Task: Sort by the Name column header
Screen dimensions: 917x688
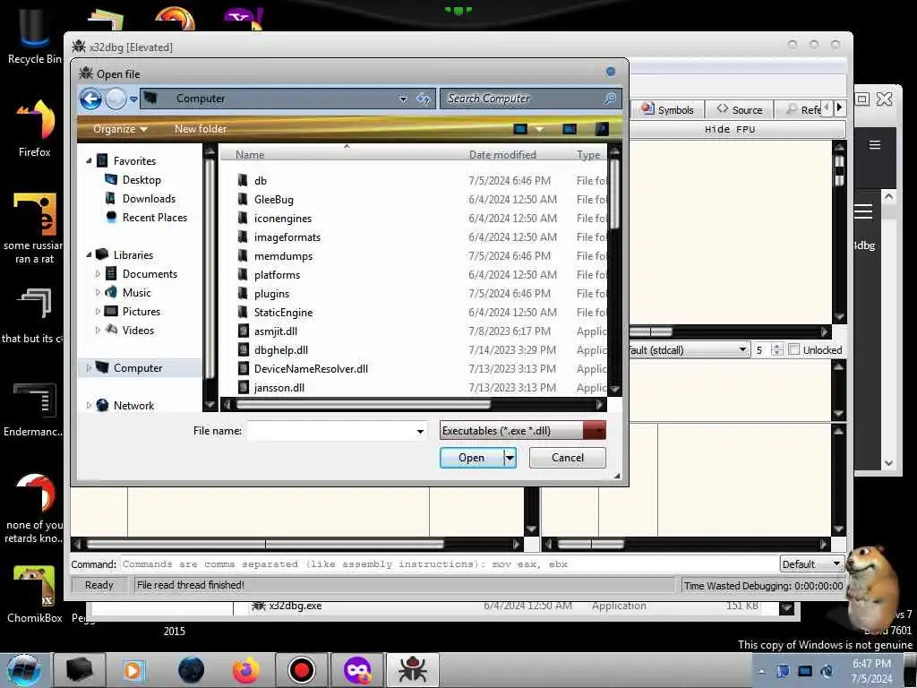Action: click(x=250, y=154)
